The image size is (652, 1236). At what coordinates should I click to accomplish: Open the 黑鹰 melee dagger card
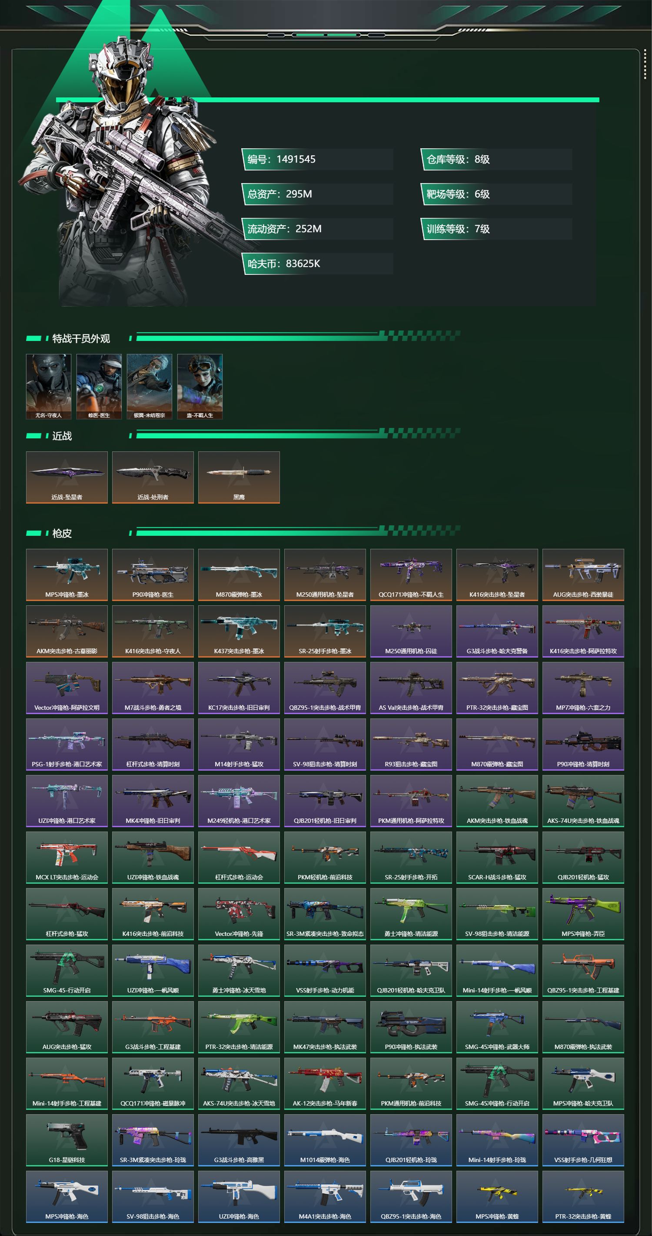[239, 478]
